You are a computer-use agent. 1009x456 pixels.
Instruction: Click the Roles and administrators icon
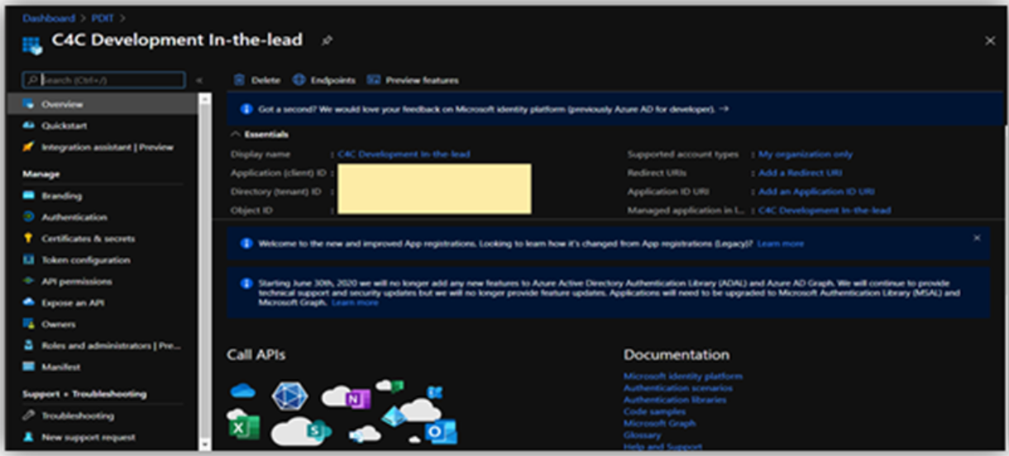pyautogui.click(x=28, y=346)
